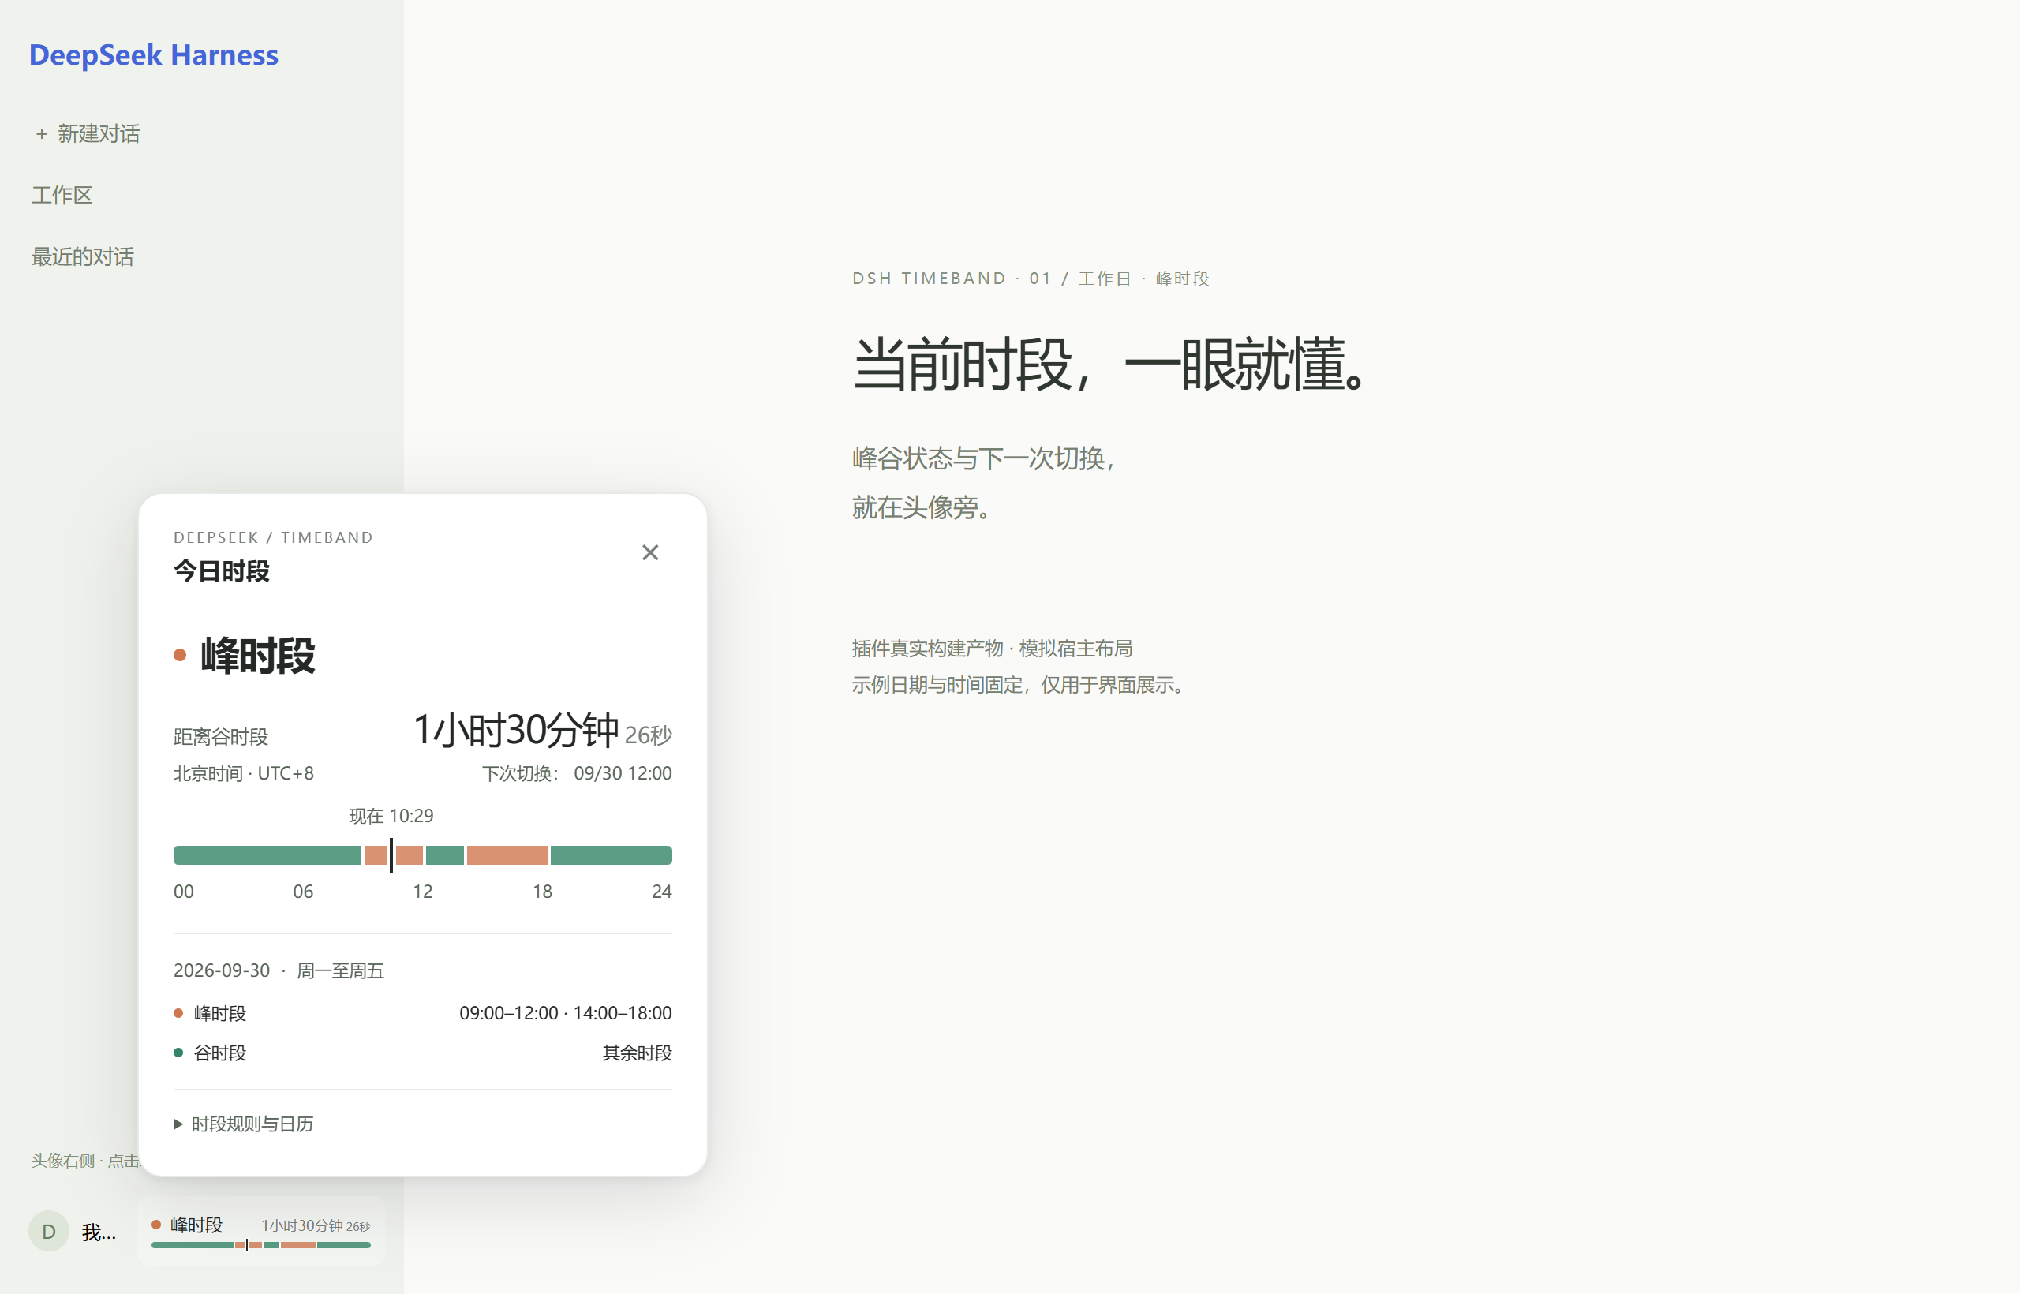Click the 北京时间 · UTC+8 label
Viewport: 2020px width, 1294px height.
[x=244, y=773]
